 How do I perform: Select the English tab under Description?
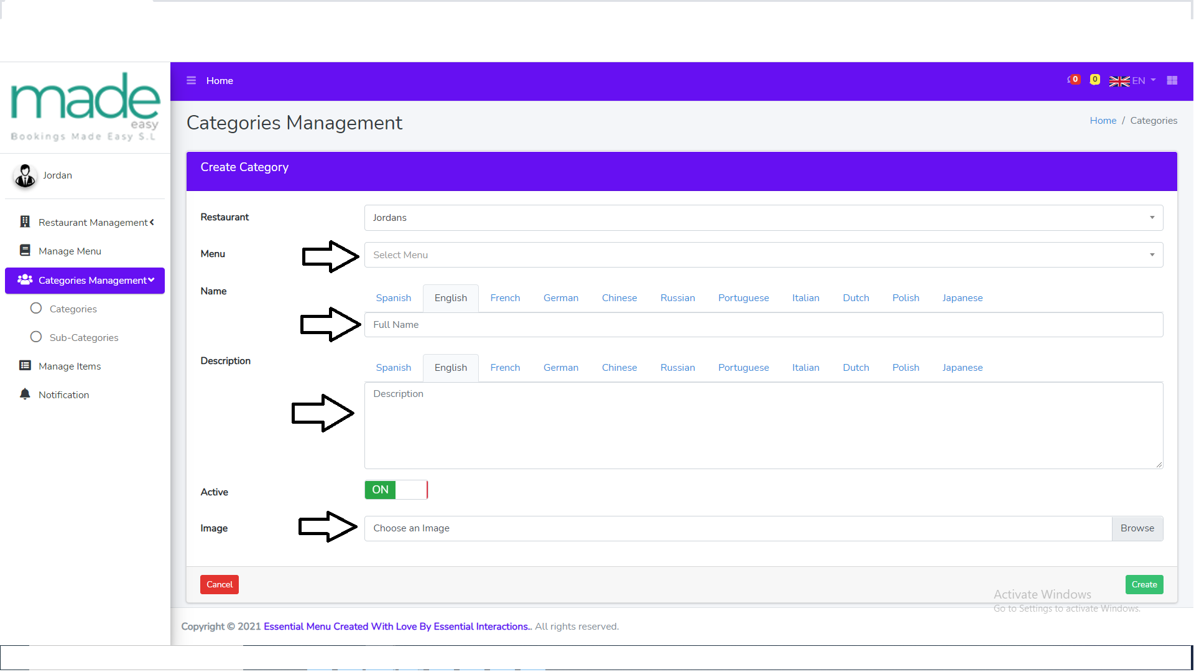tap(451, 368)
